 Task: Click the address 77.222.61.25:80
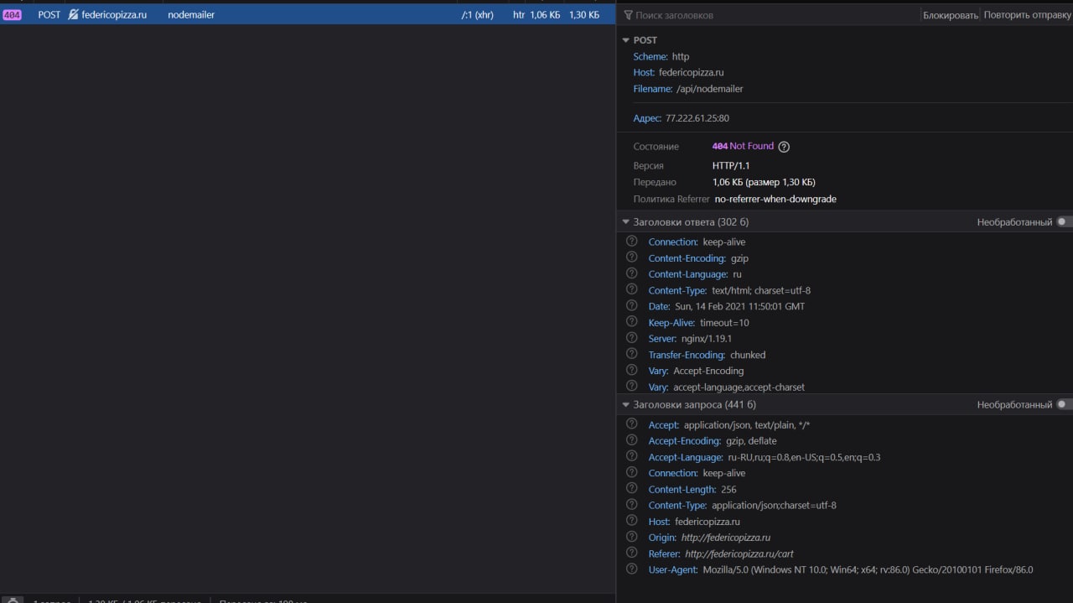point(697,118)
